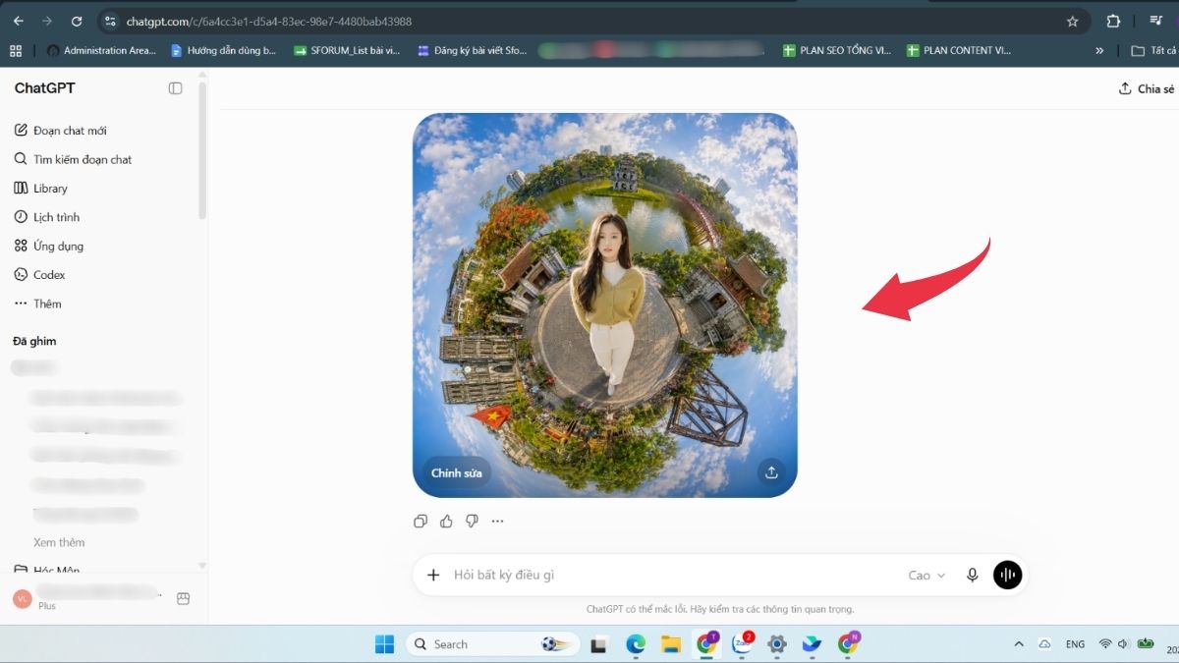Click 'Chỉnh sửa' on the generated image
1179x663 pixels.
[457, 472]
